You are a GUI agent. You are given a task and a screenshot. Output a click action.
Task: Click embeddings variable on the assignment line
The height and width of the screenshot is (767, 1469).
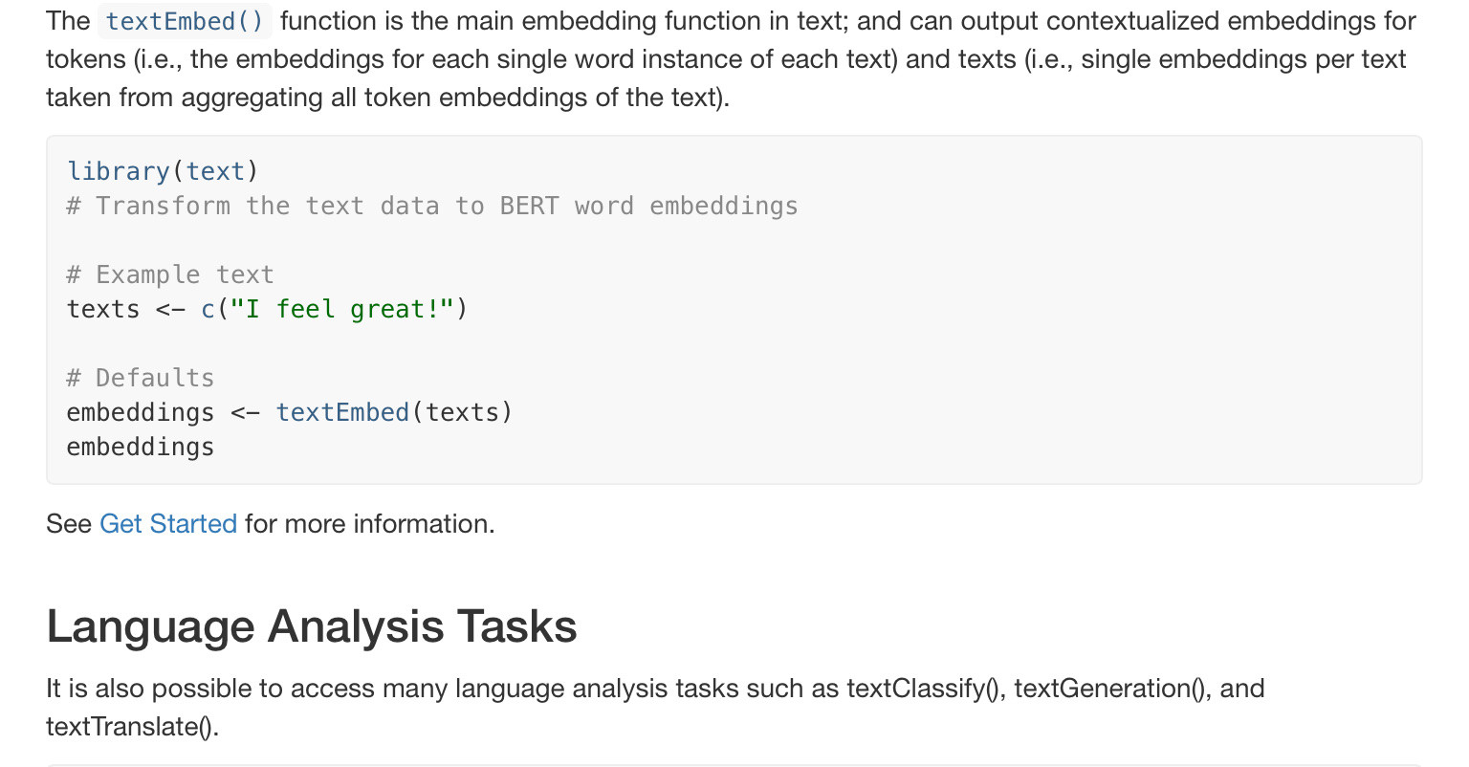141,412
